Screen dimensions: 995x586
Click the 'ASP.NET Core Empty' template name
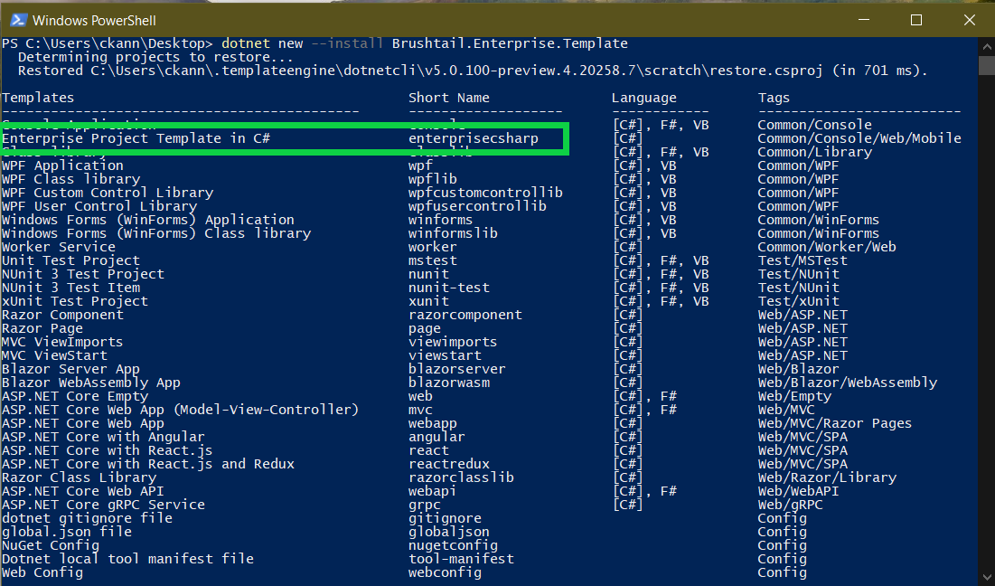75,397
